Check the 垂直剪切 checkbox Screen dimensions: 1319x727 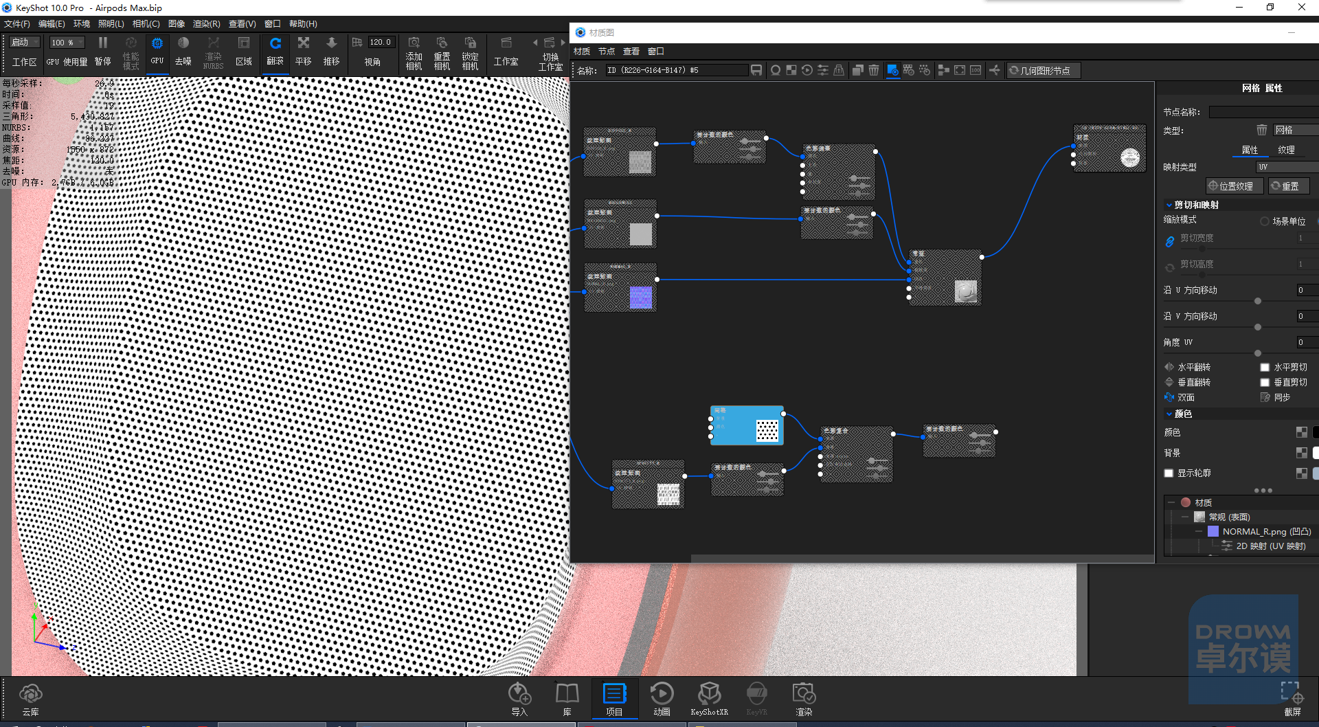click(x=1265, y=382)
